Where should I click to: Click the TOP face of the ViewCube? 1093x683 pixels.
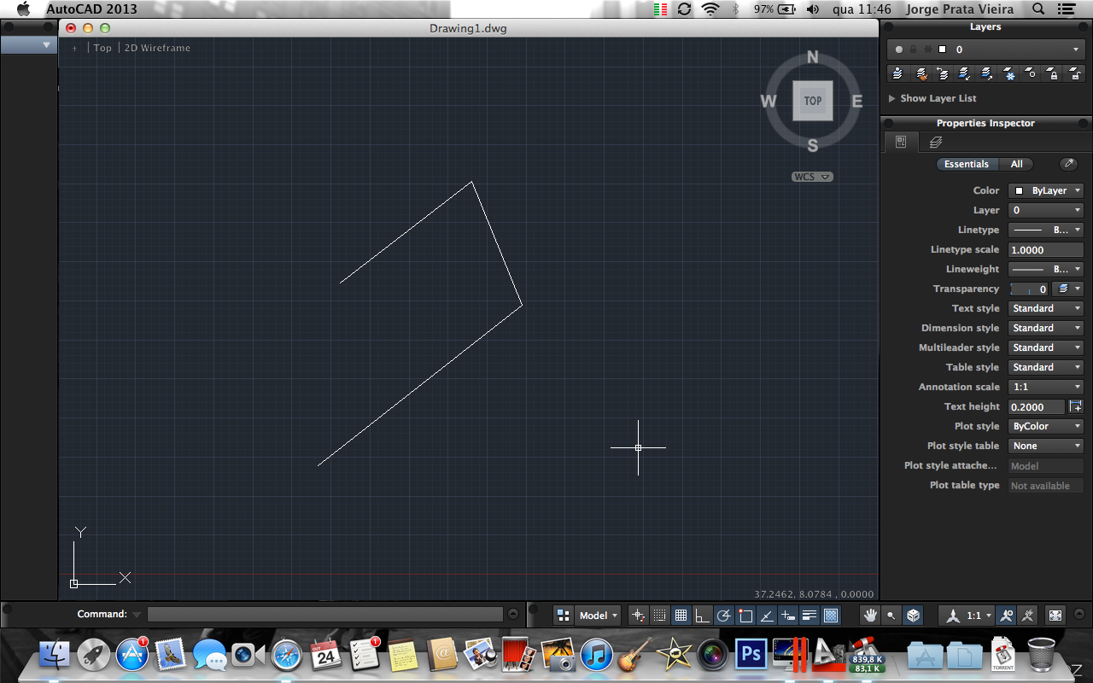[812, 101]
